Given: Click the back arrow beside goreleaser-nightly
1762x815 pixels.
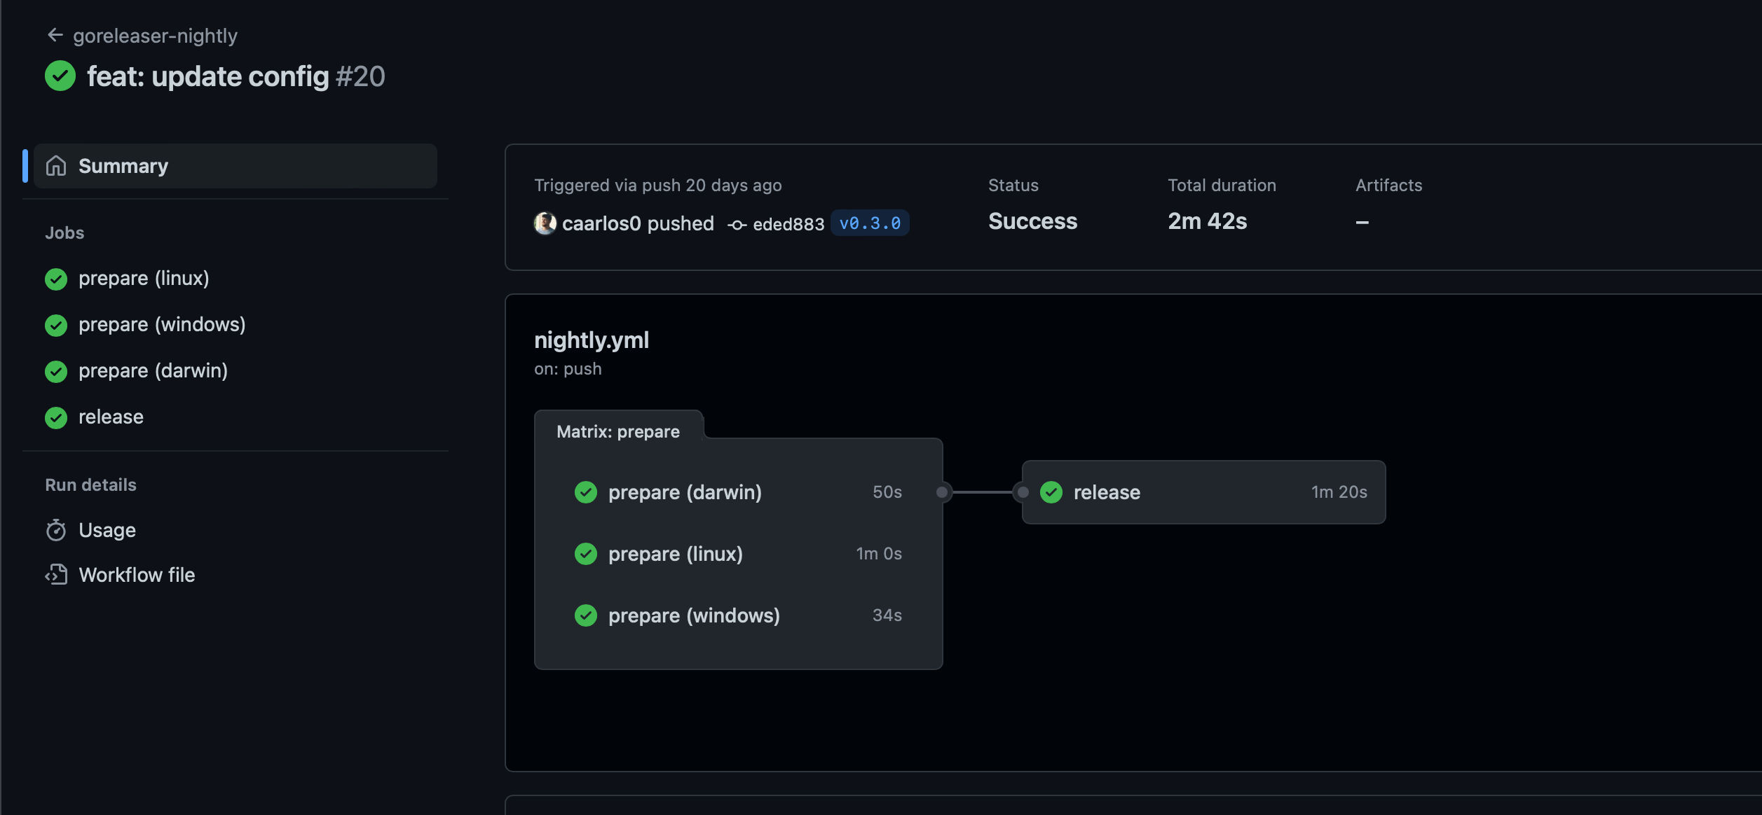Looking at the screenshot, I should pyautogui.click(x=56, y=34).
